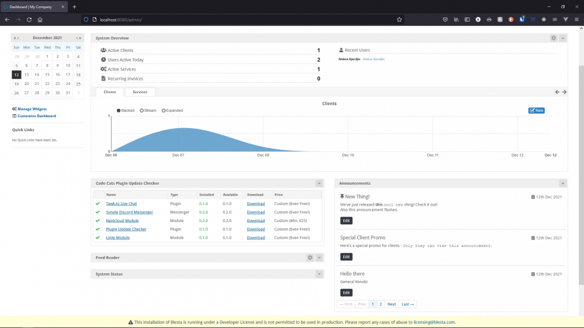Image resolution: width=584 pixels, height=328 pixels.
Task: Click Next in announcements pagination
Action: tap(391, 304)
